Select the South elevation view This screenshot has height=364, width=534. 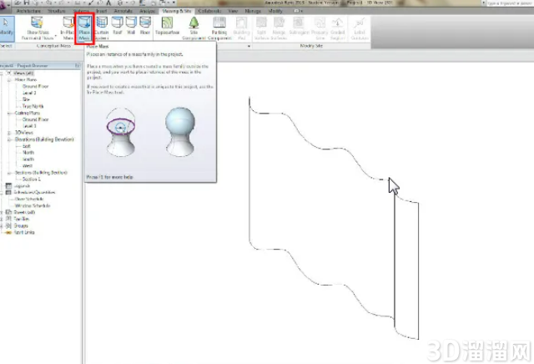(x=28, y=159)
